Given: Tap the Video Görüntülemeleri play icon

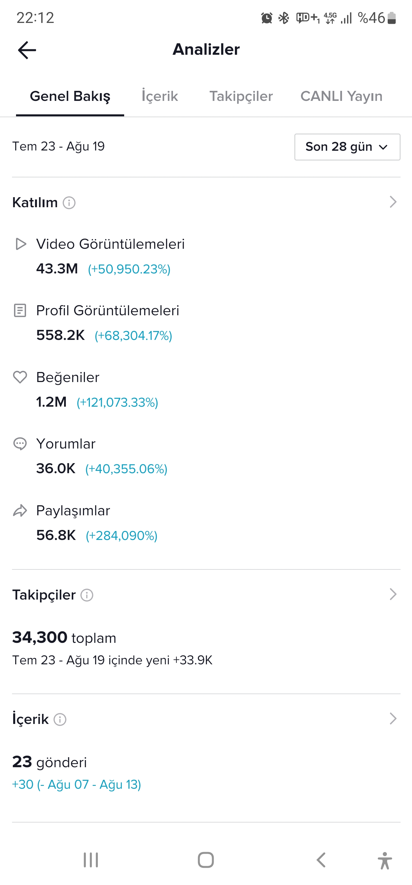Looking at the screenshot, I should 21,244.
